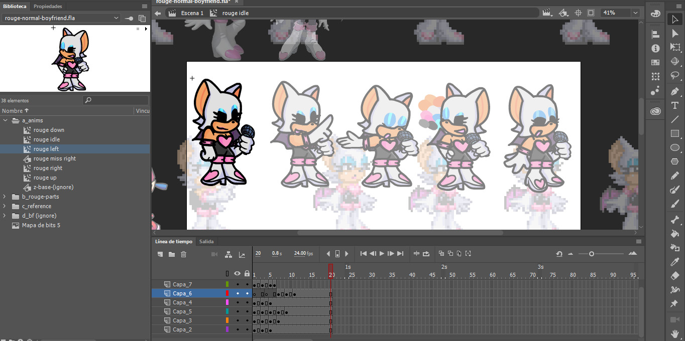Viewport: 685px width, 341px height.
Task: Click the Center the Stage crosshair icon
Action: 578,13
